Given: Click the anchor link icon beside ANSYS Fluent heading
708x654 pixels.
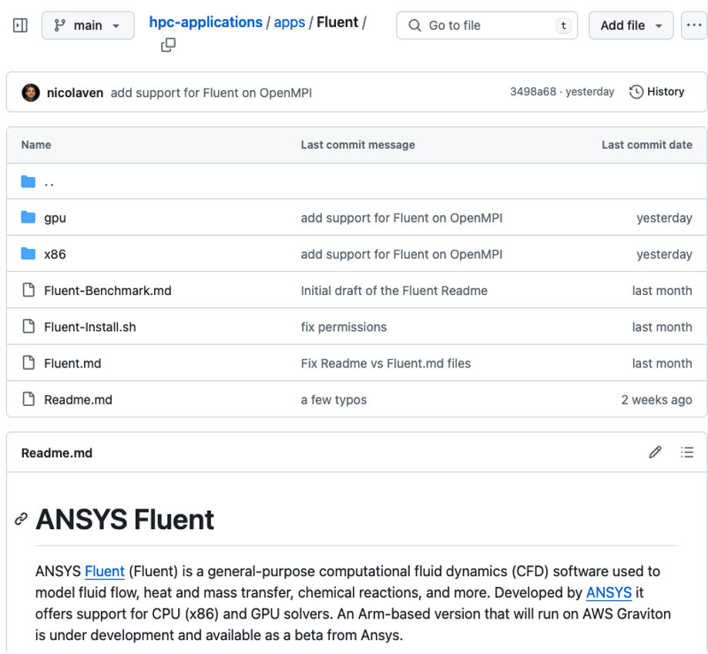Looking at the screenshot, I should coord(19,519).
